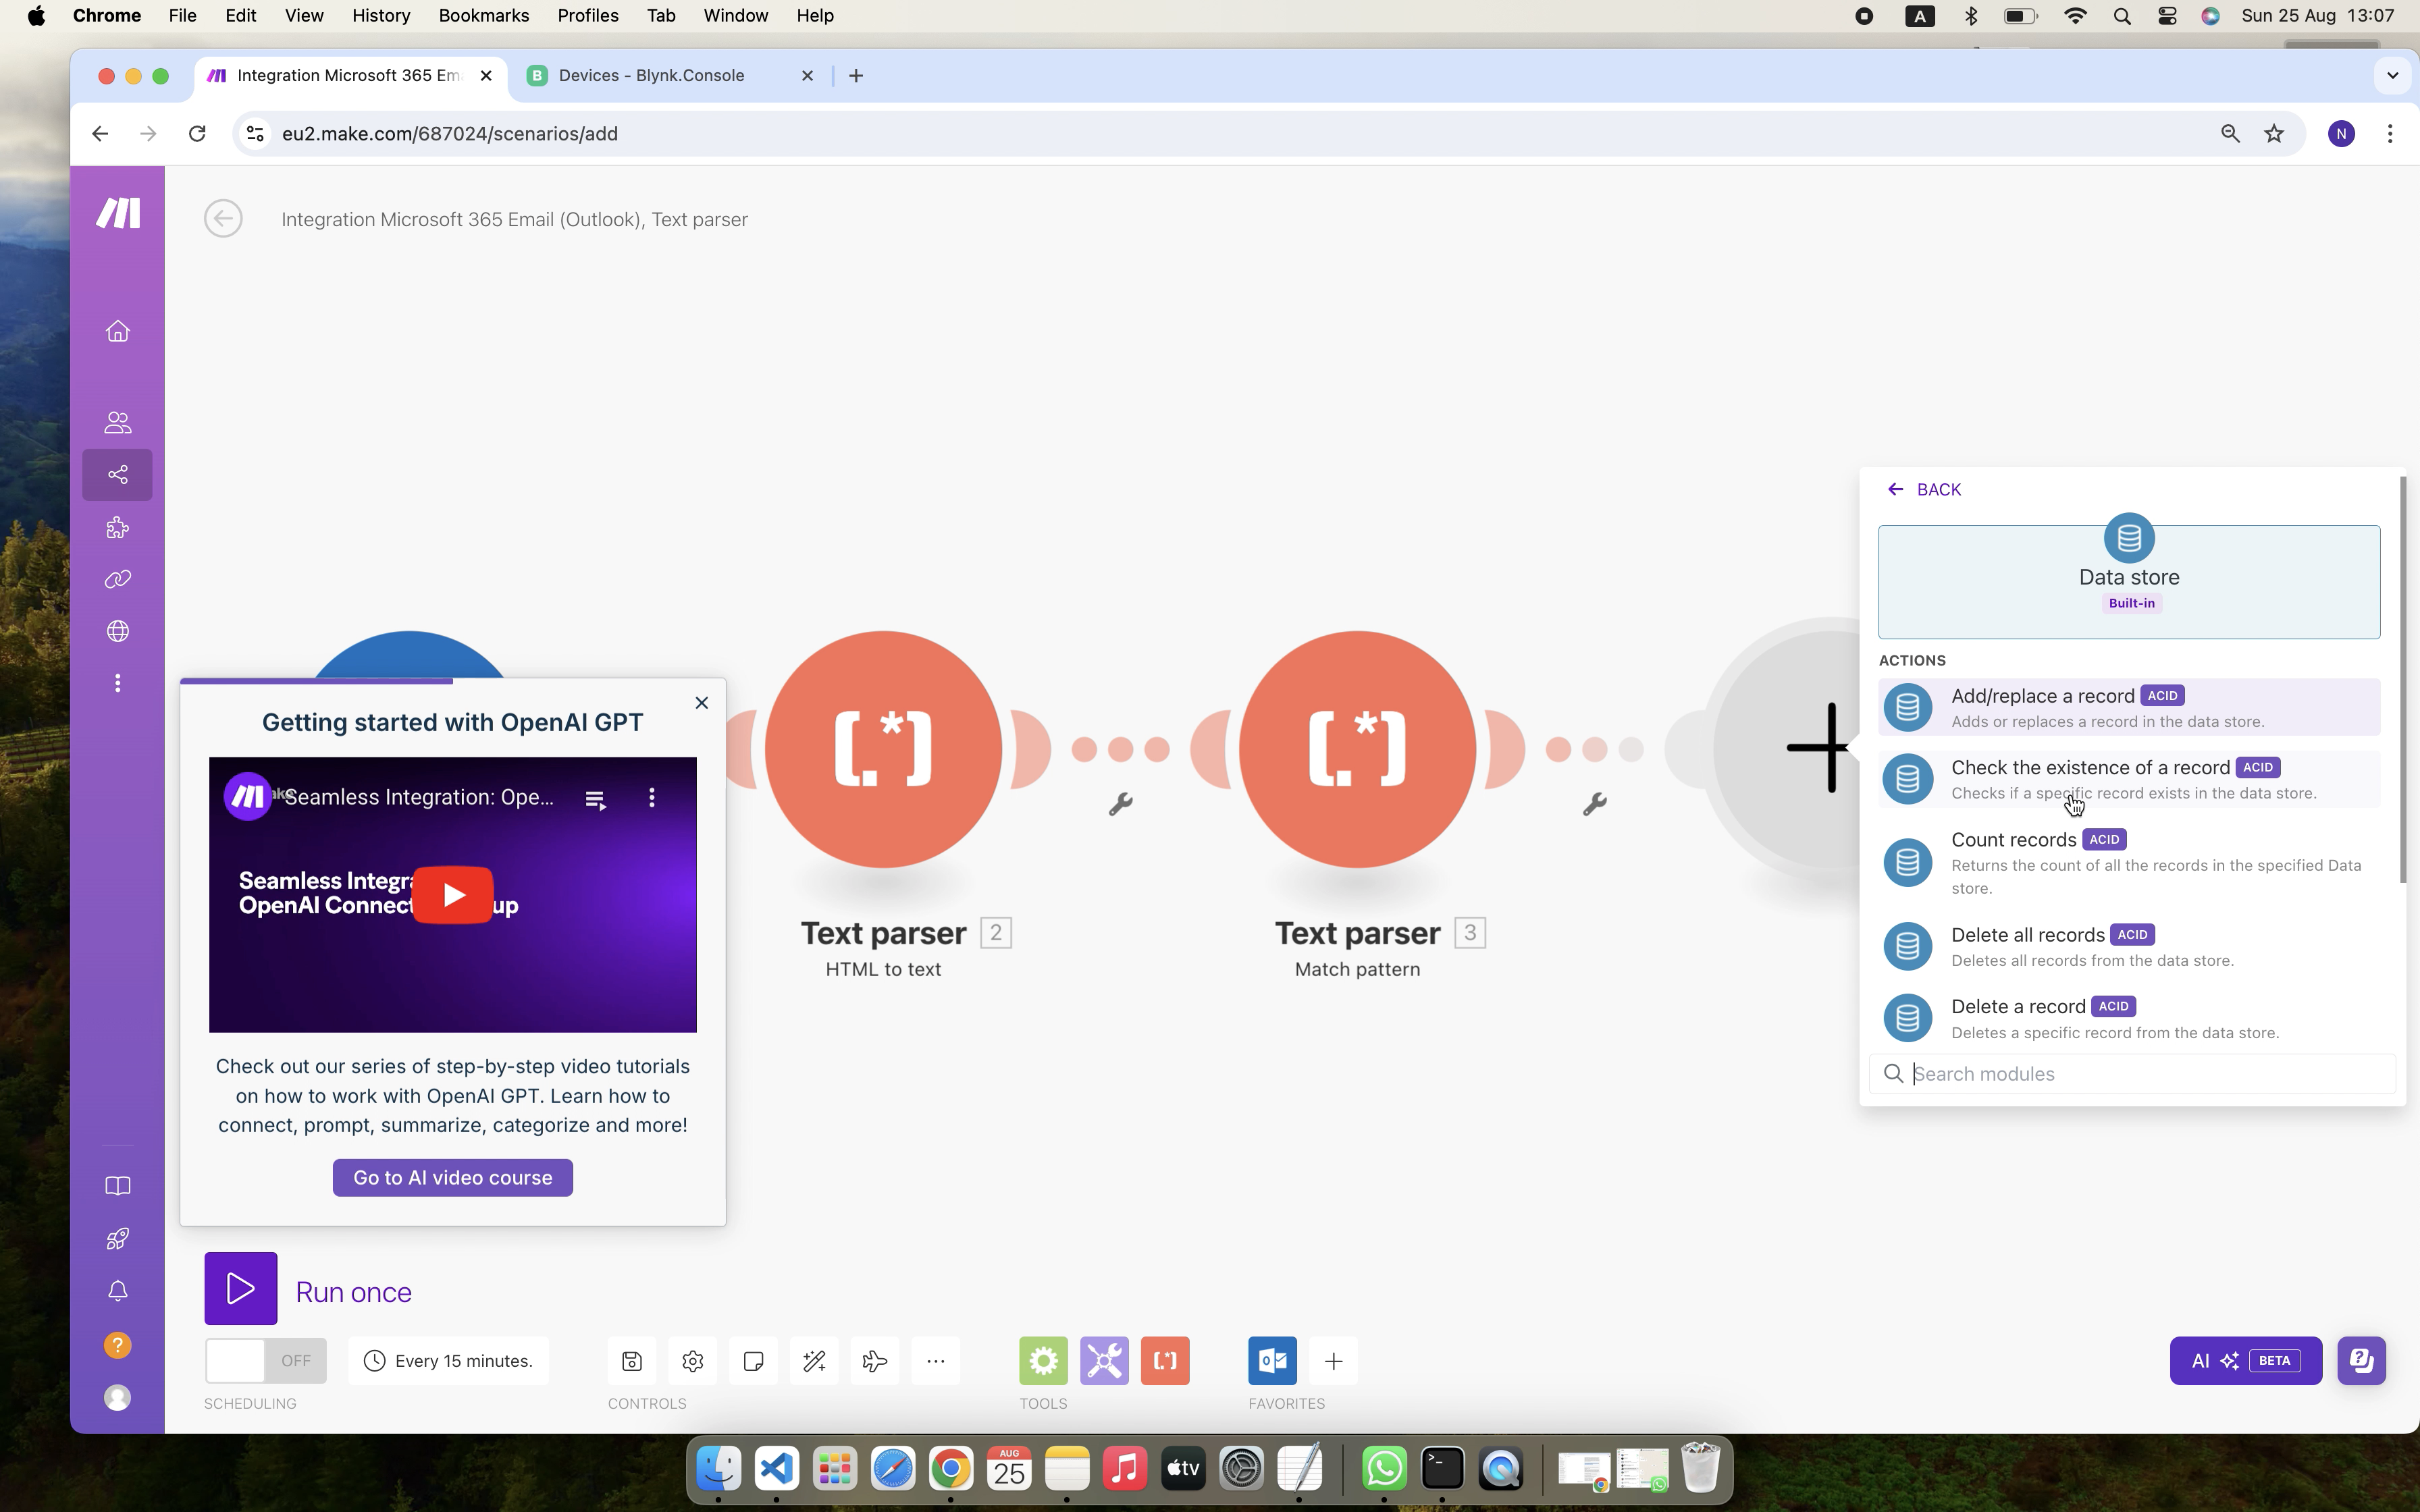Viewport: 2420px width, 1512px height.
Task: Open Connections link icon in sidebar
Action: 118,579
